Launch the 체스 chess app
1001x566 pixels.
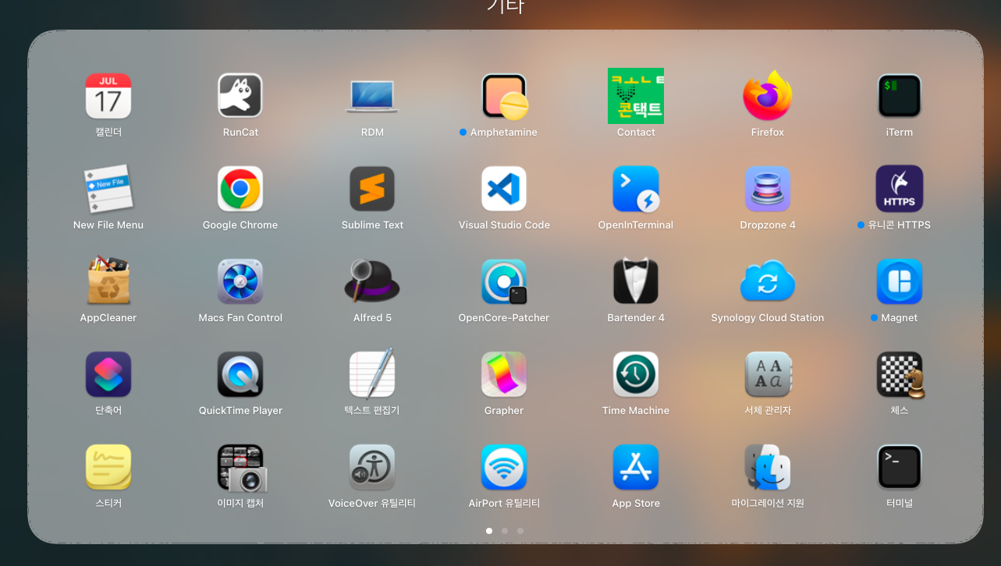(900, 374)
